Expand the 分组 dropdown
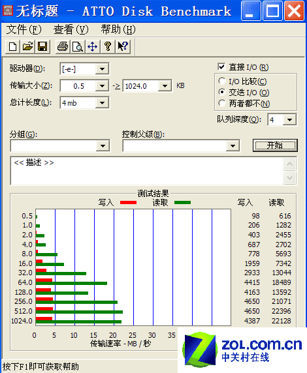This screenshot has height=373, width=307. click(x=103, y=146)
